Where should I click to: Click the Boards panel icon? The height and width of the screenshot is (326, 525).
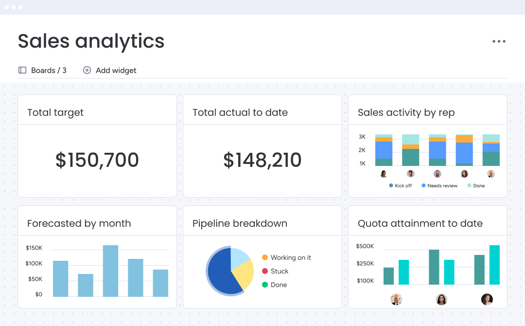(x=22, y=70)
